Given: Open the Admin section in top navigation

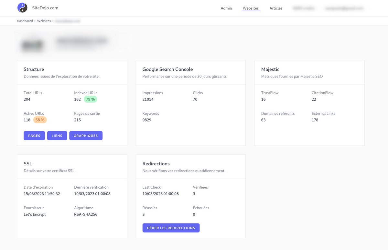Looking at the screenshot, I should 226,8.
